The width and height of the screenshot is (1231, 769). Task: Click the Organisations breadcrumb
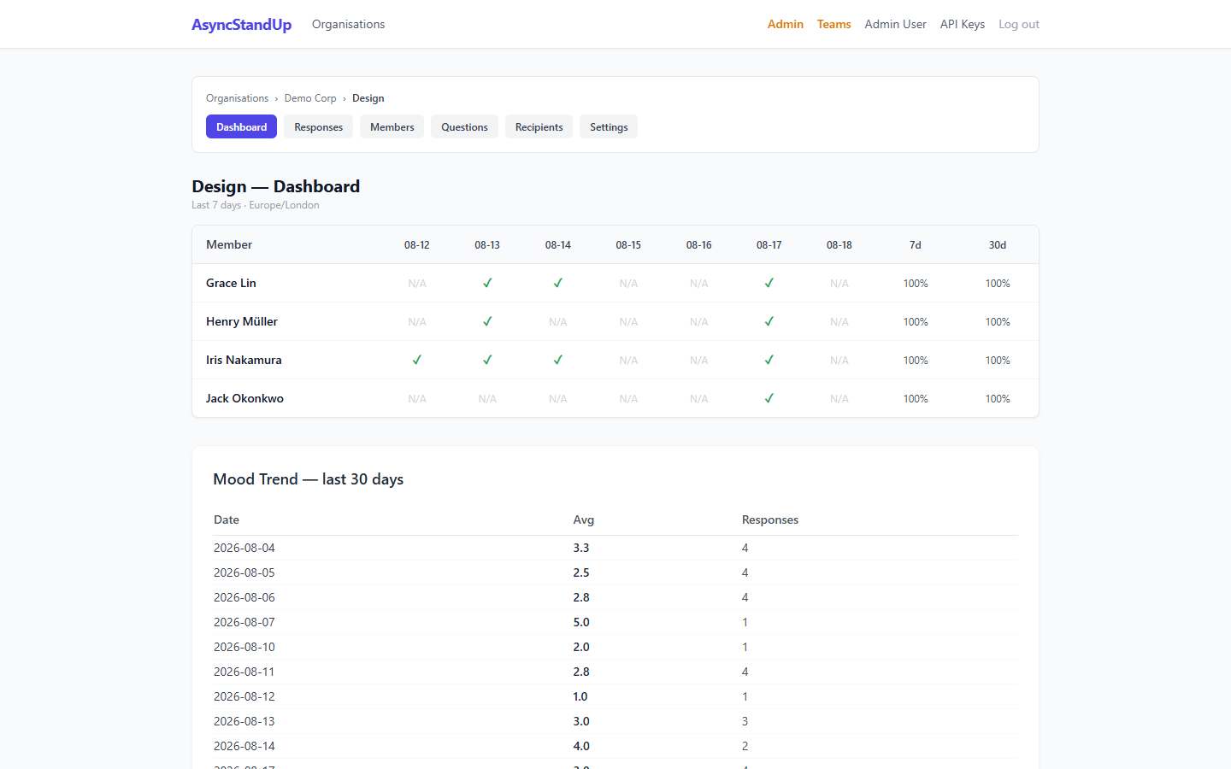[237, 98]
